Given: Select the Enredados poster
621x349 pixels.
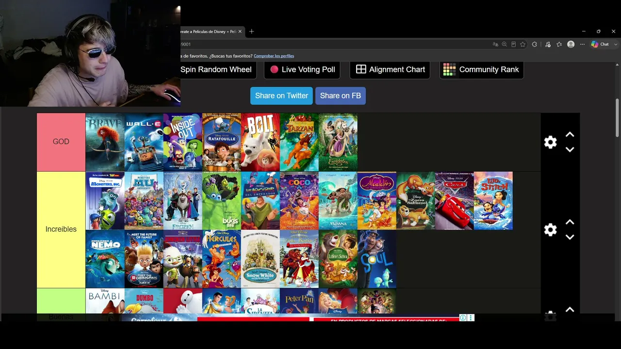Looking at the screenshot, I should tap(338, 143).
